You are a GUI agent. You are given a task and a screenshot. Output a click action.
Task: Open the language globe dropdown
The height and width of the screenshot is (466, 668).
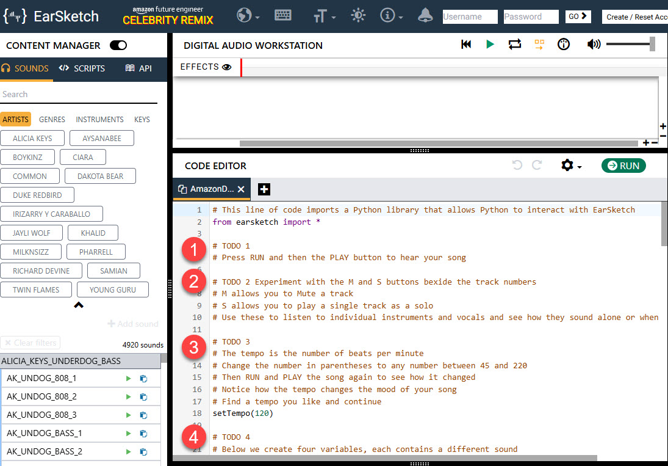(248, 16)
